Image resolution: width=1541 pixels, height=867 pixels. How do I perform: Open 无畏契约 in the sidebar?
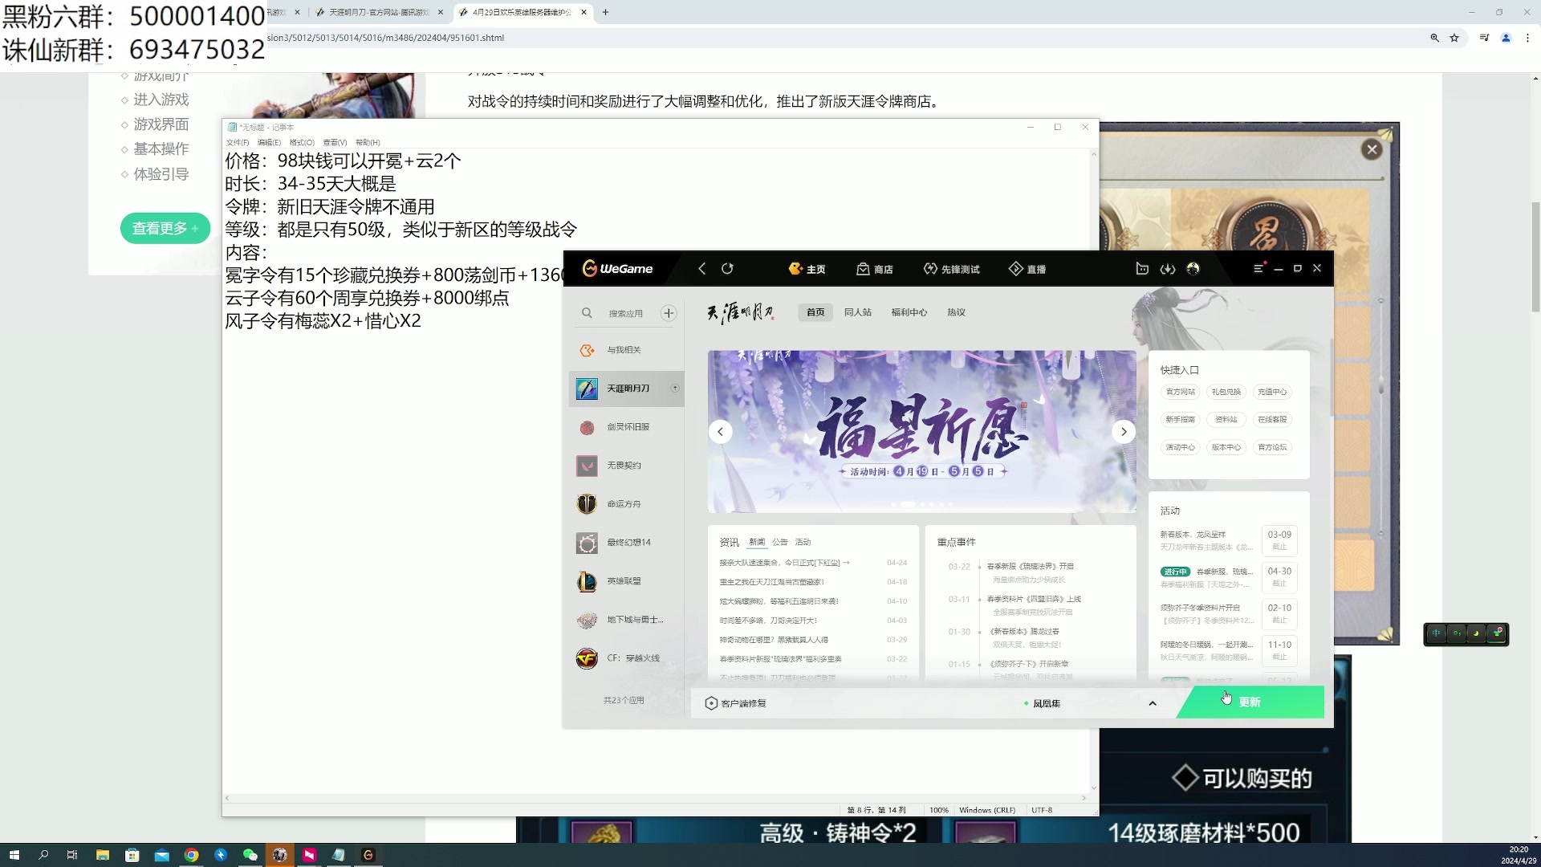[x=624, y=466]
